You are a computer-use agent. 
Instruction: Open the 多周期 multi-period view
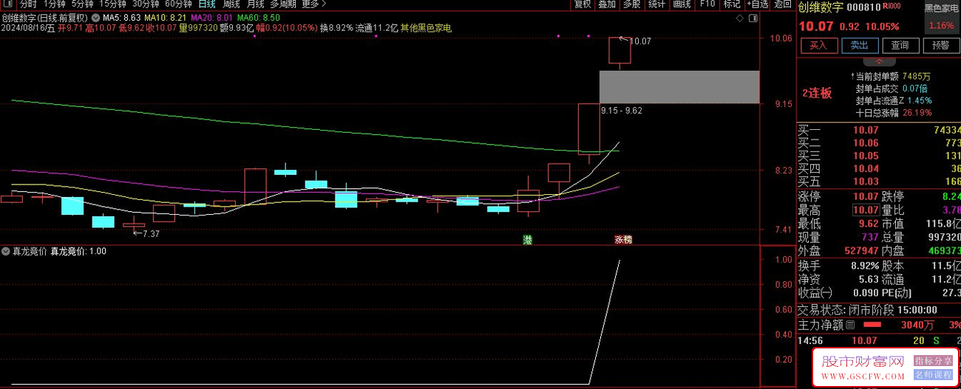[x=284, y=4]
